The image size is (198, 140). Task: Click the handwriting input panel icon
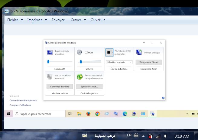point(85,135)
